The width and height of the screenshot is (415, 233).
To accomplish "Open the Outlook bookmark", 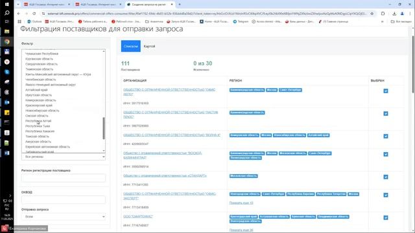I will click(x=34, y=21).
